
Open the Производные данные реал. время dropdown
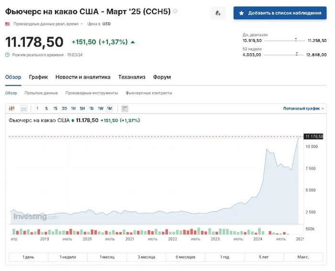click(48, 24)
